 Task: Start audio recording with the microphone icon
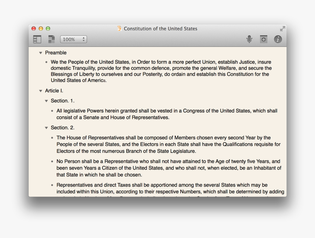coord(249,39)
